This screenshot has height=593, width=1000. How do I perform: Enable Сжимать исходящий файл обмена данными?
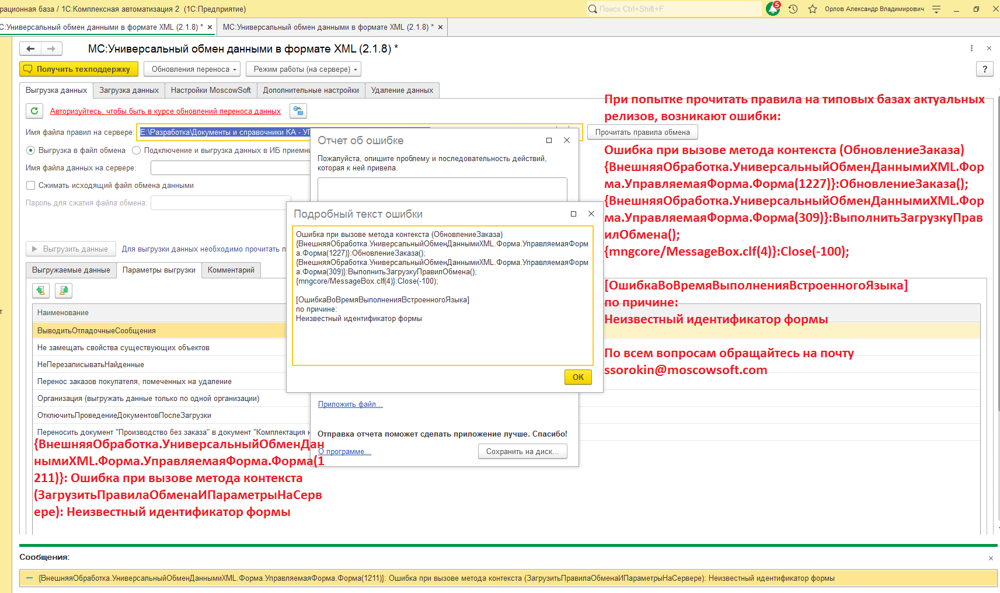tap(31, 186)
